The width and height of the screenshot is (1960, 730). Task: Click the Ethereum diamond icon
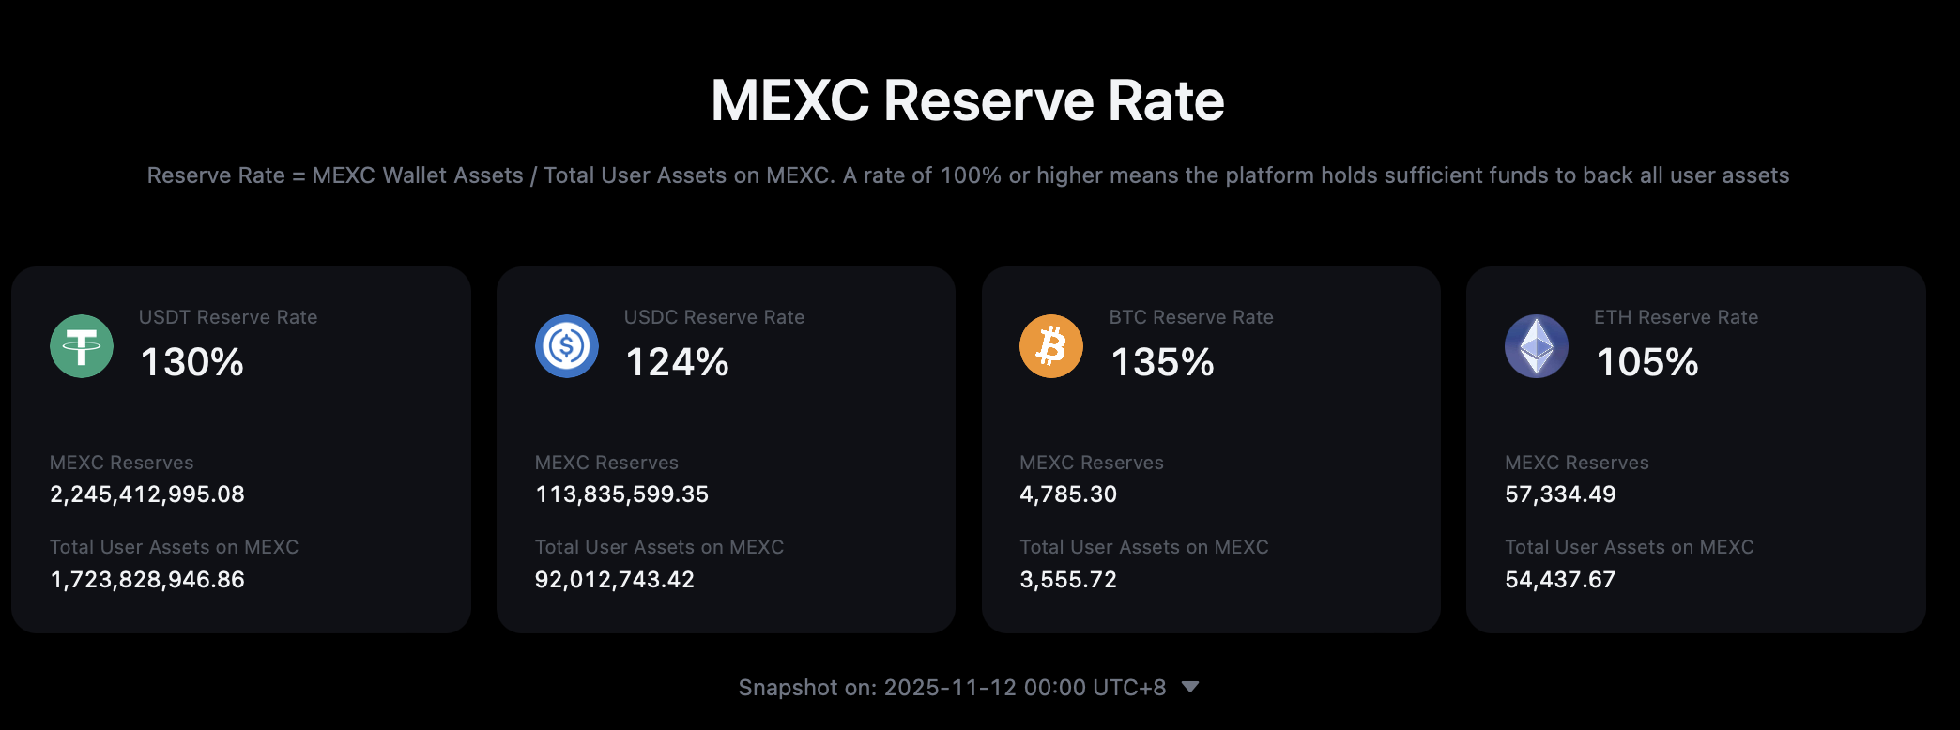click(1537, 346)
